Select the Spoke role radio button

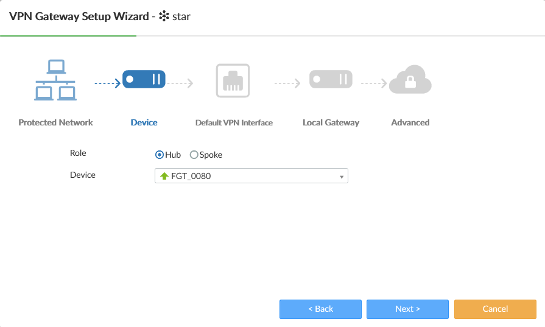[x=194, y=155]
